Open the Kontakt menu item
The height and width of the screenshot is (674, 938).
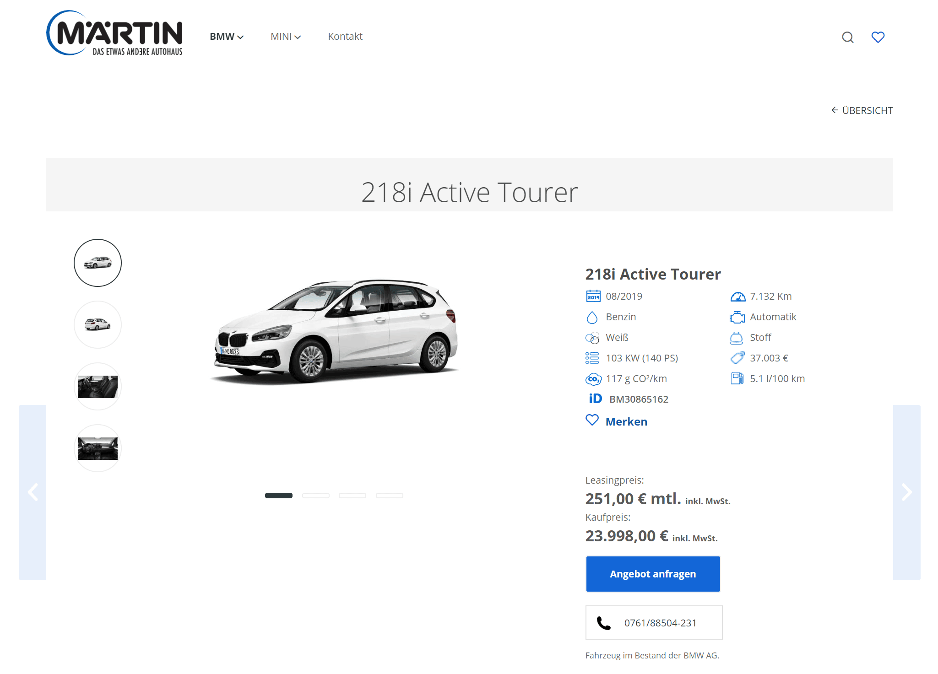345,37
